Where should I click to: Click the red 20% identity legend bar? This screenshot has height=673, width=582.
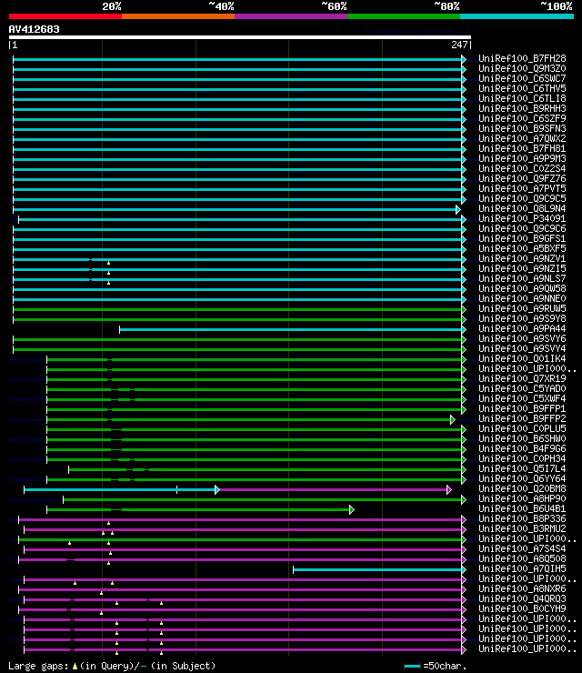[65, 16]
